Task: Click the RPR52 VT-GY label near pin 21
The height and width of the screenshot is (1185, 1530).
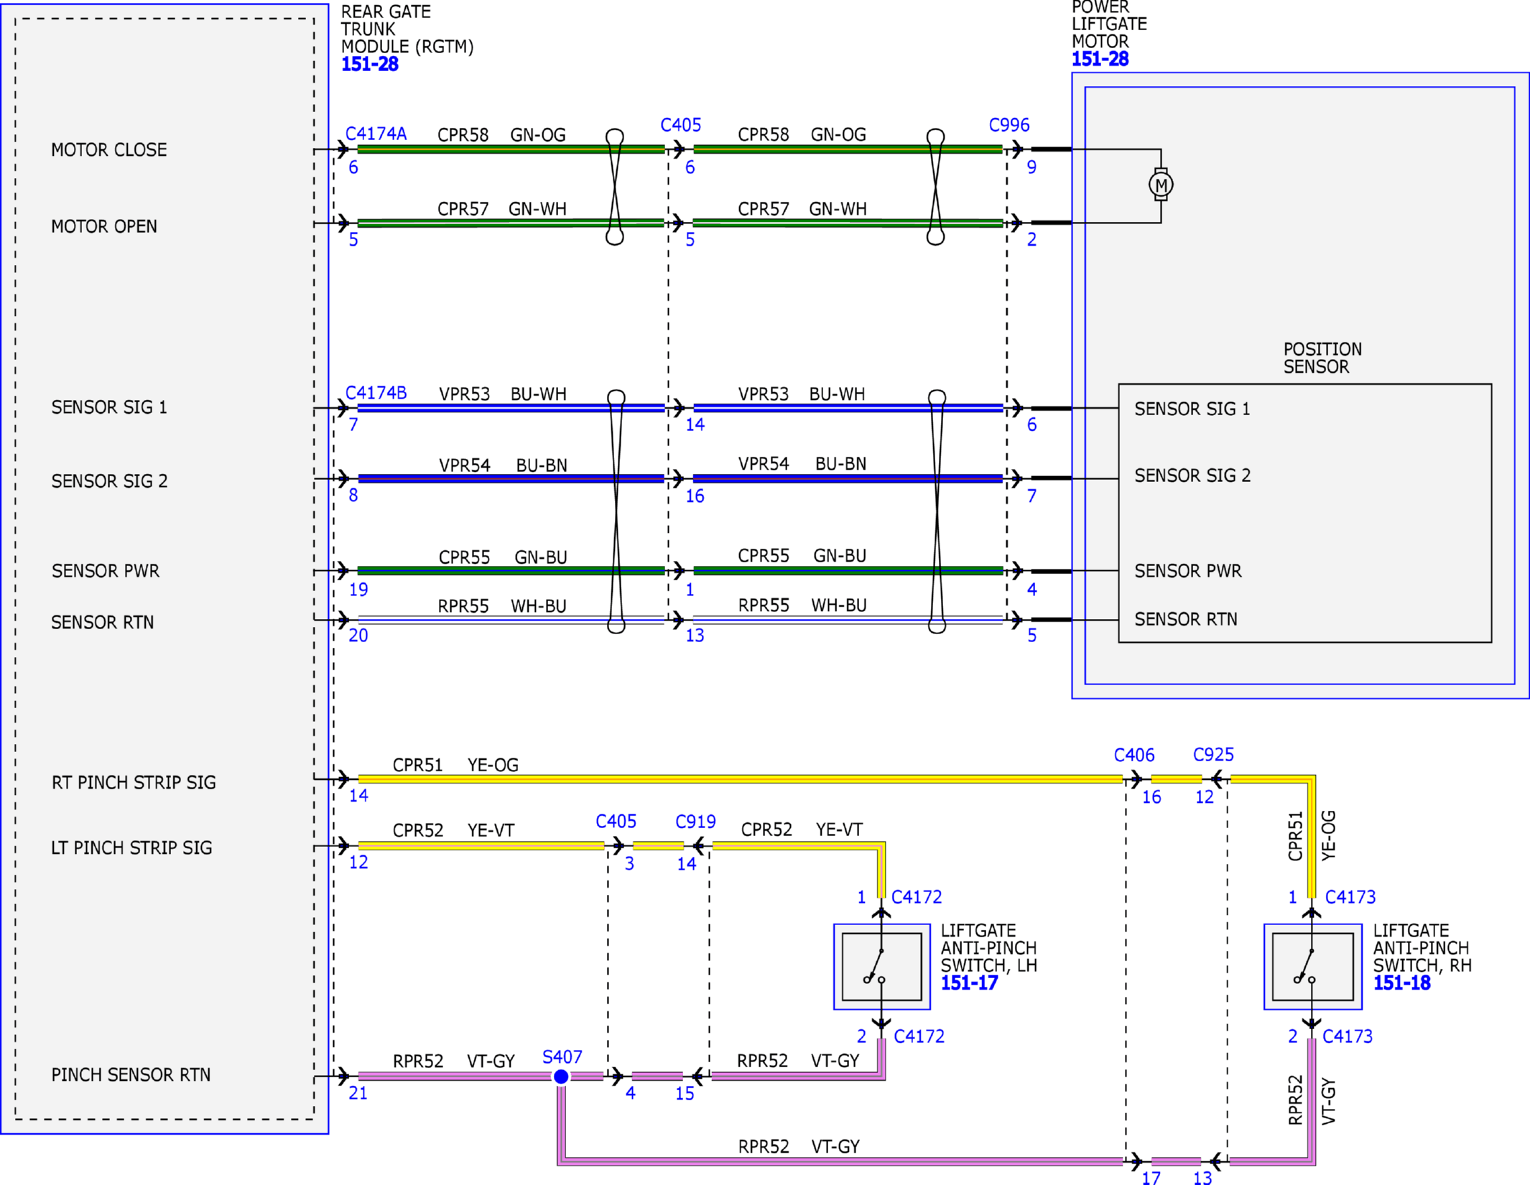Action: 453,1061
